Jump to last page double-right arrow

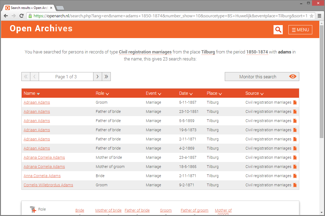(106, 77)
